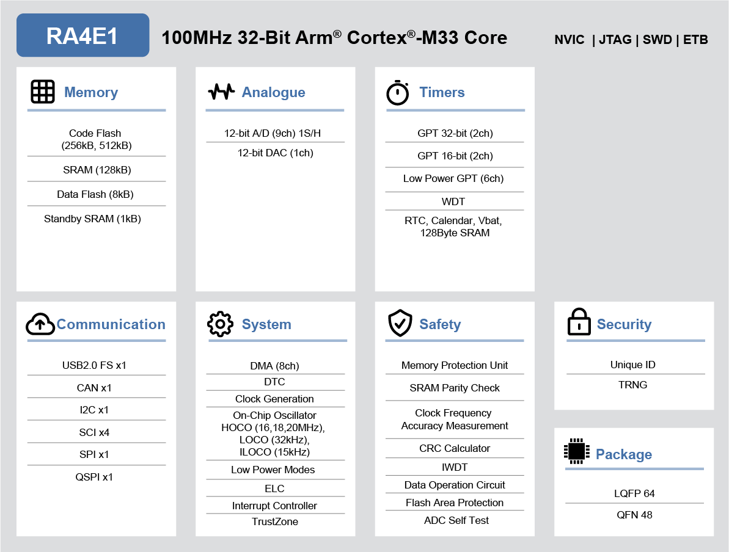729x552 pixels.
Task: Open the Timers stopwatch icon
Action: pos(398,92)
